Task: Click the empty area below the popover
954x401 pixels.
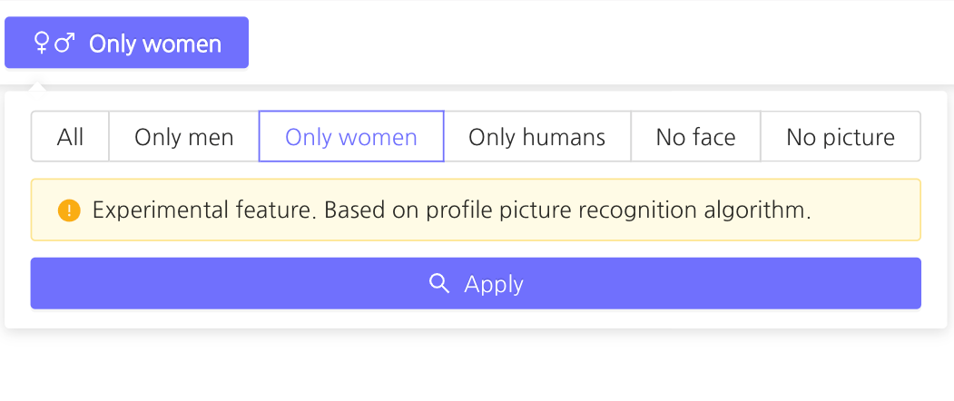Action: [477, 367]
